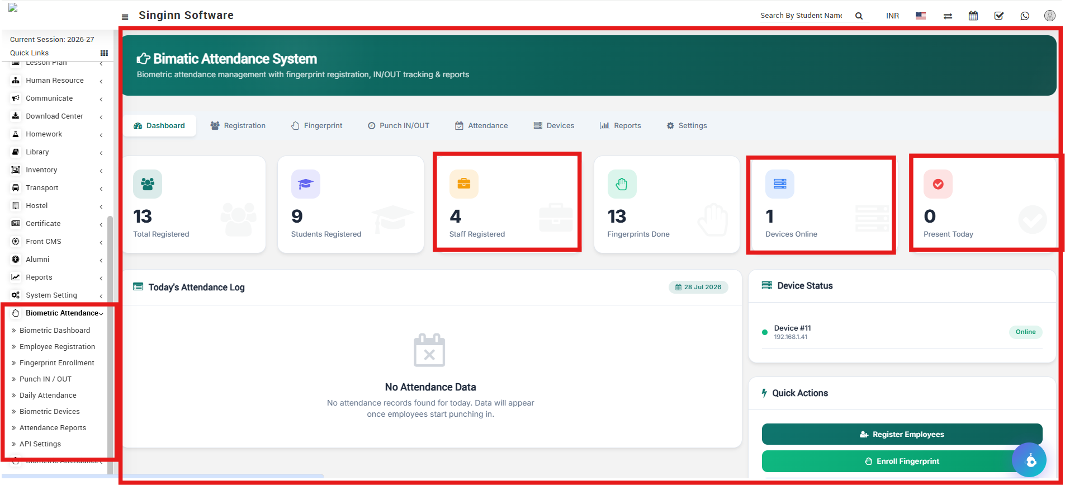Switch to the Fingerprint tab
Viewport: 1065px width, 485px height.
coord(317,126)
